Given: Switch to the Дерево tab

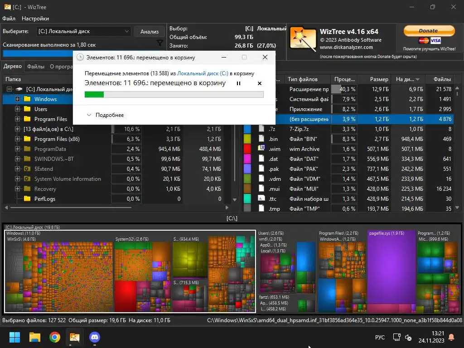Looking at the screenshot, I should [x=12, y=66].
